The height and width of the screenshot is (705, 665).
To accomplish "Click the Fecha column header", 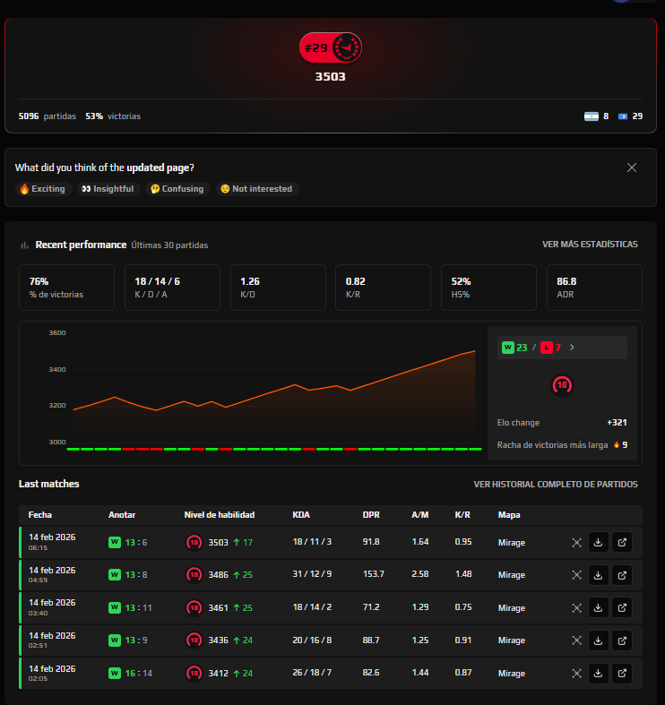I will 40,515.
